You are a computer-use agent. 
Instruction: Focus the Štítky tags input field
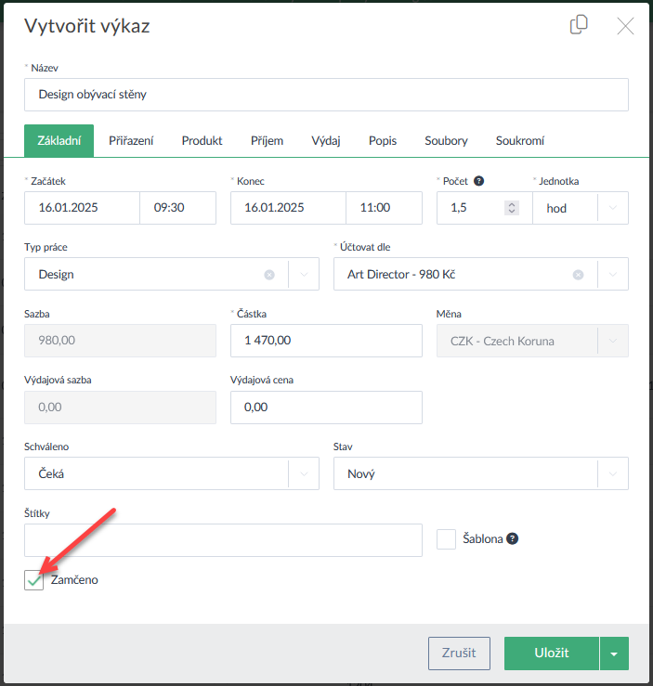(x=223, y=539)
